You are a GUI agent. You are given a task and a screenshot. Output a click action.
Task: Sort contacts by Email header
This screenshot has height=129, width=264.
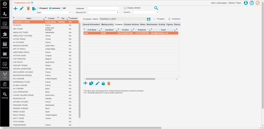163,30
